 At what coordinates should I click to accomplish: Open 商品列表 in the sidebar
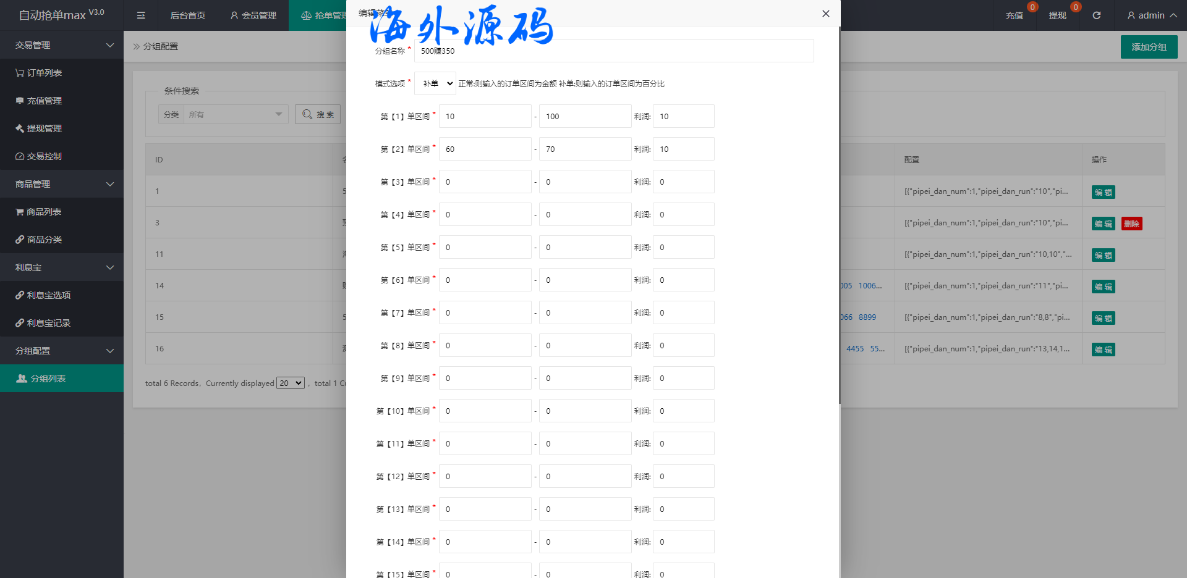(38, 212)
